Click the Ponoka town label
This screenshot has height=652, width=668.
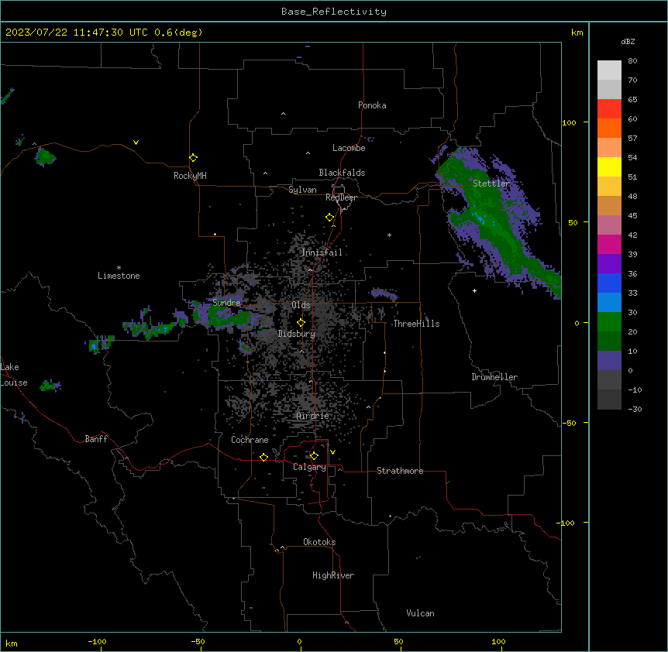[372, 105]
